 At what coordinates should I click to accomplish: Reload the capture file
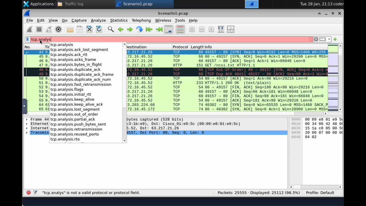[99, 29]
